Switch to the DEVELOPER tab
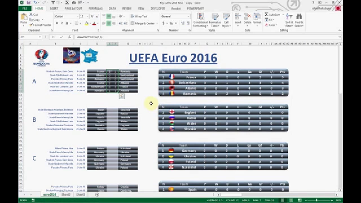 158,8
